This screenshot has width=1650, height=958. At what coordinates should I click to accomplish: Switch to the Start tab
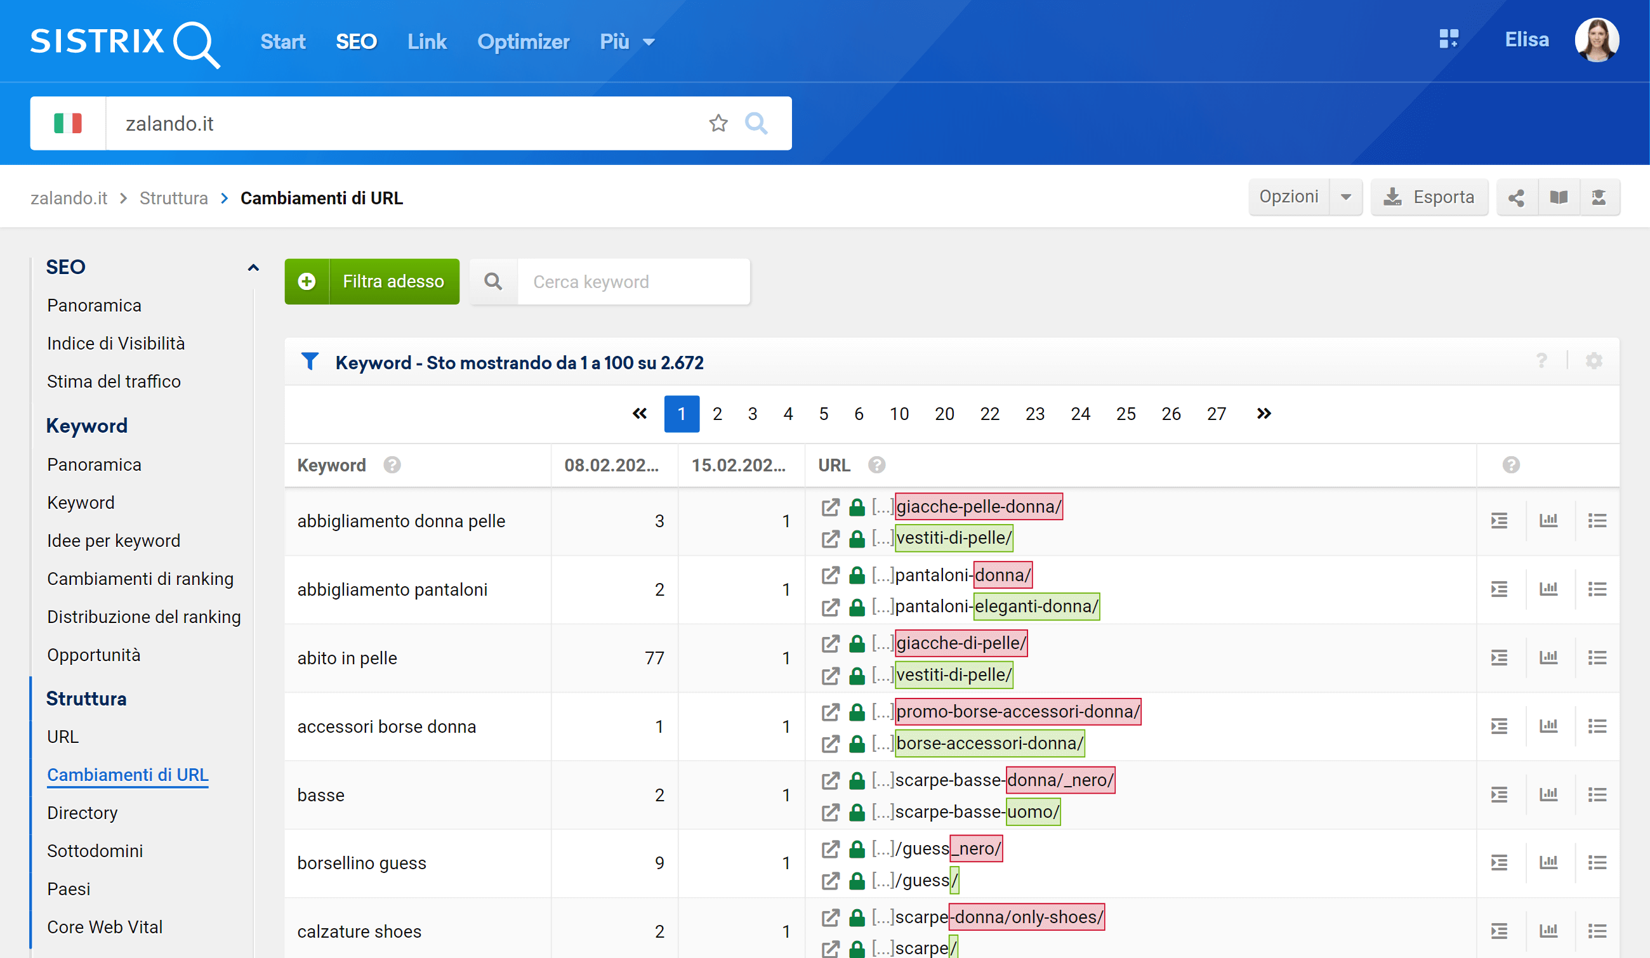[283, 42]
